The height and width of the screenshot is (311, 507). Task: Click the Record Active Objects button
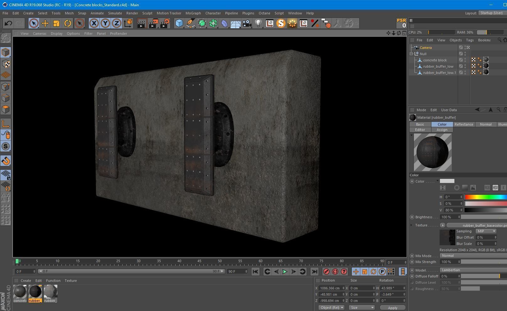pos(326,272)
